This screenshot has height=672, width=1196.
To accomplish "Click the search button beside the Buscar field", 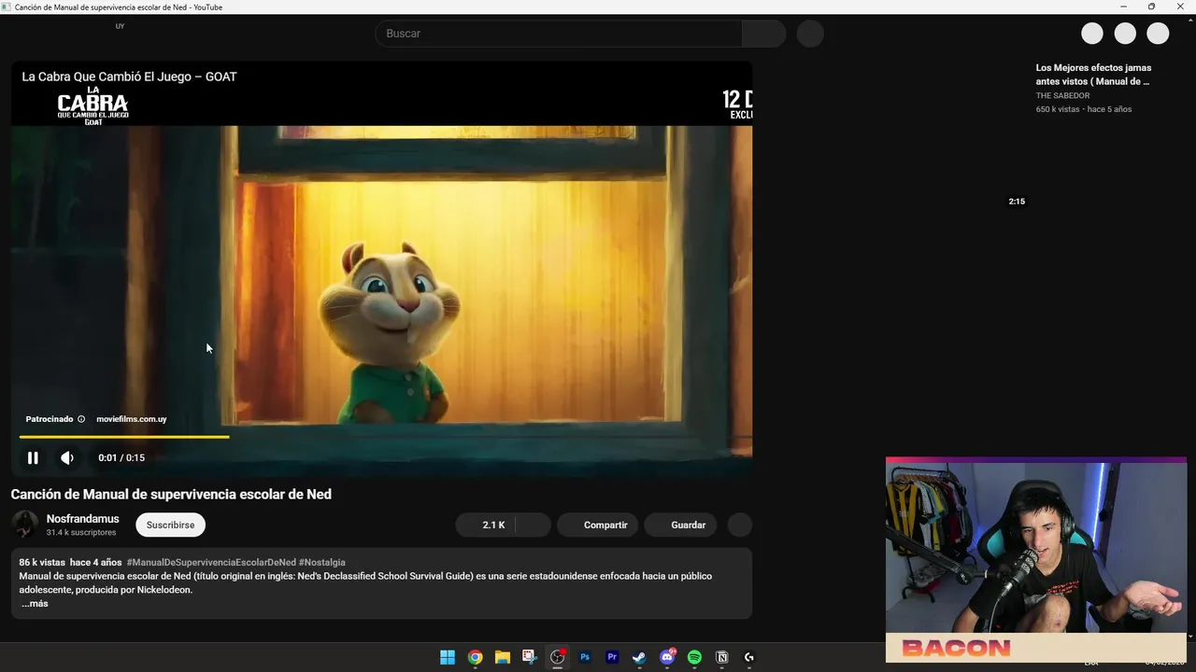I will click(x=764, y=34).
